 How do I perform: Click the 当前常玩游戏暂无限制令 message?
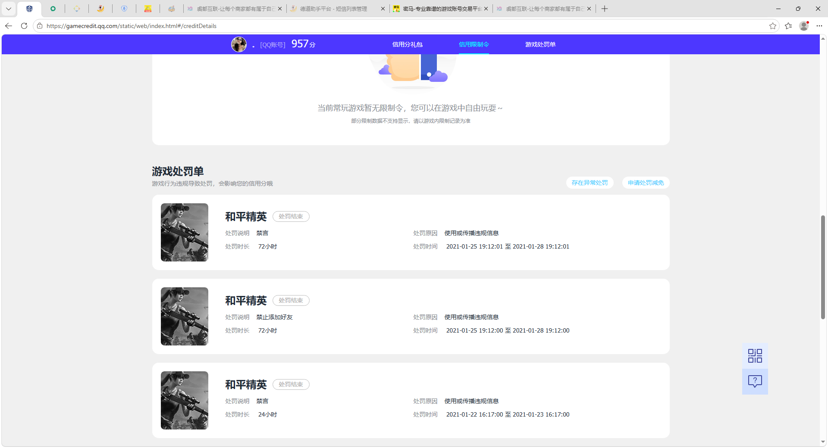pyautogui.click(x=410, y=108)
